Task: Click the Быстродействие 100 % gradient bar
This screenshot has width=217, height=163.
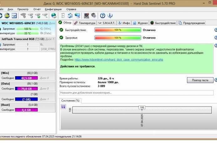Action: (118, 30)
